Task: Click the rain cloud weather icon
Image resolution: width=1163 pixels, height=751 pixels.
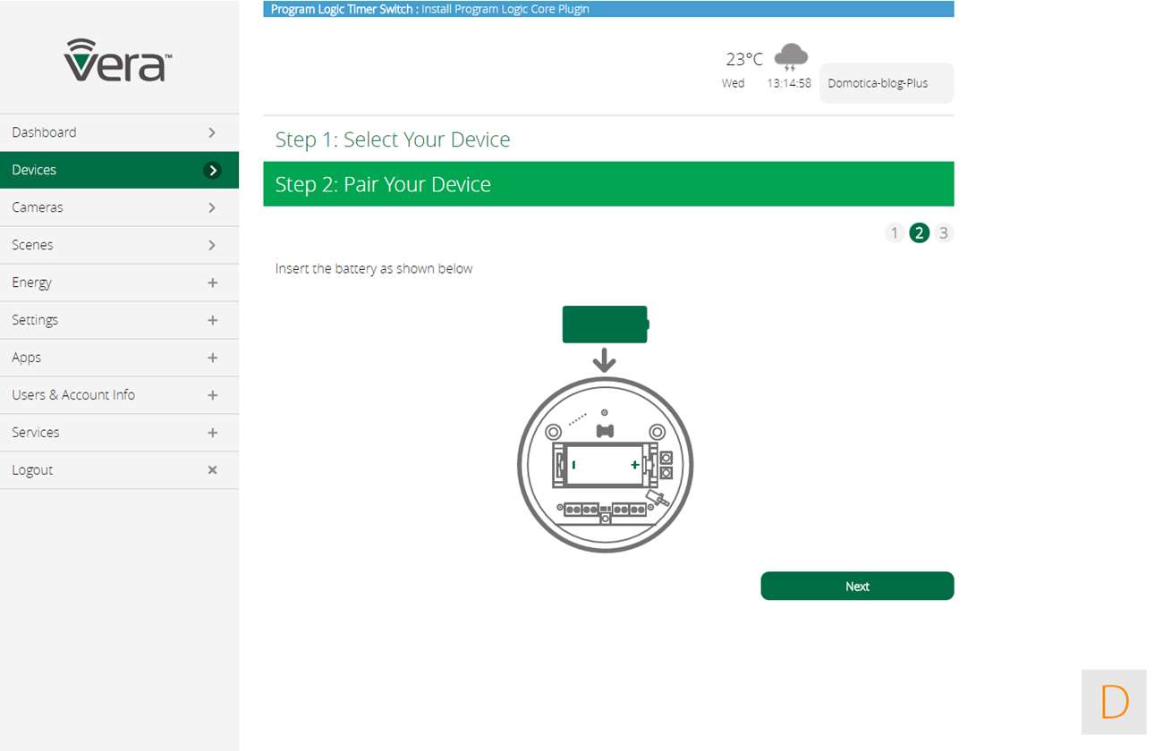Action: (791, 57)
